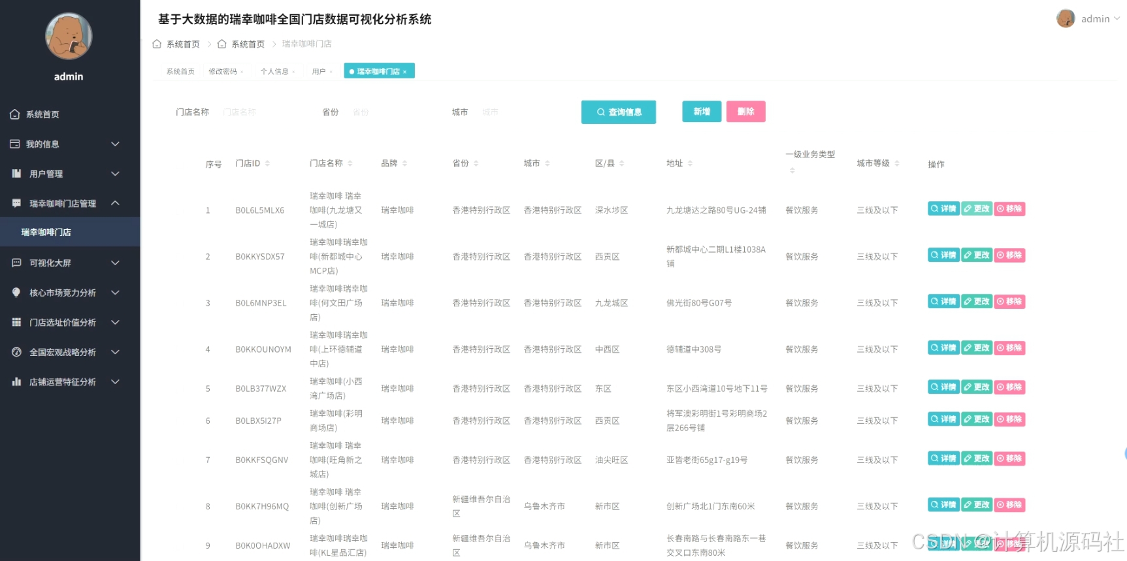Click 移除 for store B0KKOUNOYM
The image size is (1127, 561).
pos(1009,348)
